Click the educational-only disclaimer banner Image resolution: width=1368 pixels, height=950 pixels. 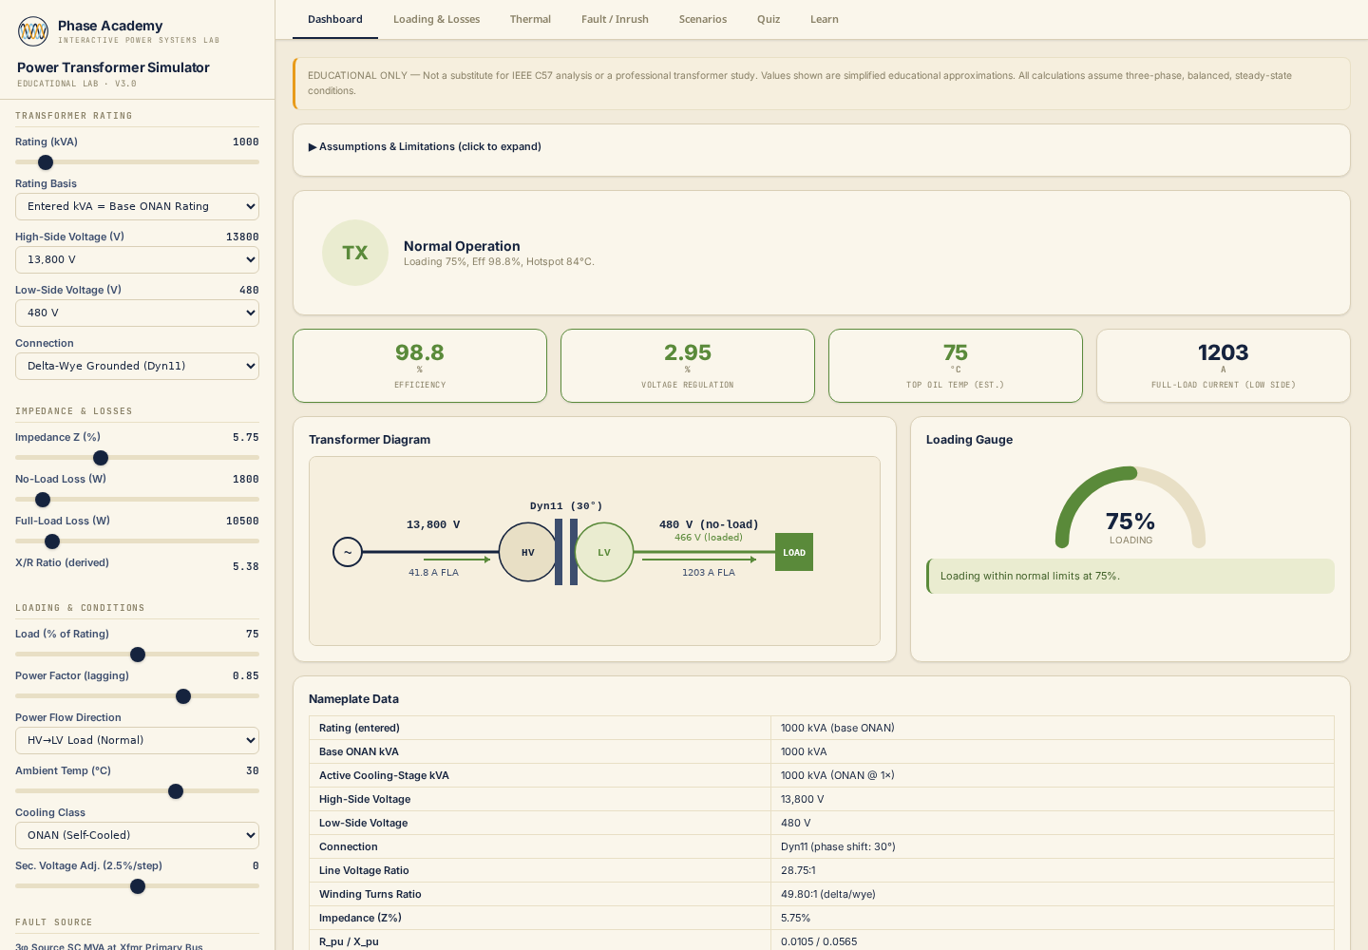[x=822, y=84]
